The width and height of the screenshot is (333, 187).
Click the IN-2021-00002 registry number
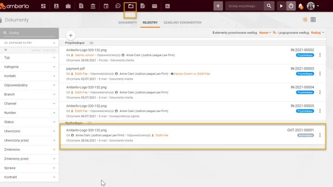(302, 50)
